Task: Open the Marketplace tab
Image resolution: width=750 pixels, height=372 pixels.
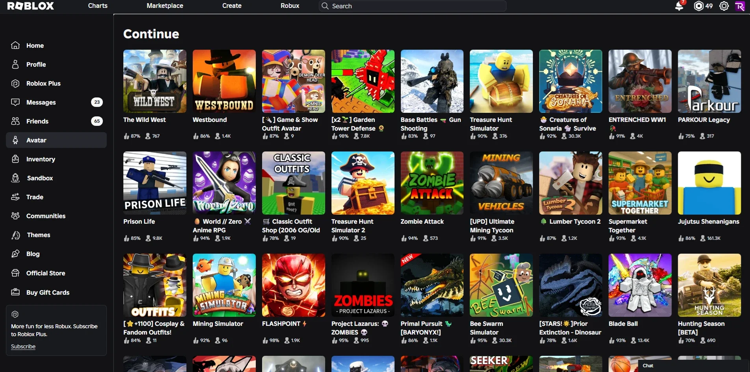Action: coord(165,6)
